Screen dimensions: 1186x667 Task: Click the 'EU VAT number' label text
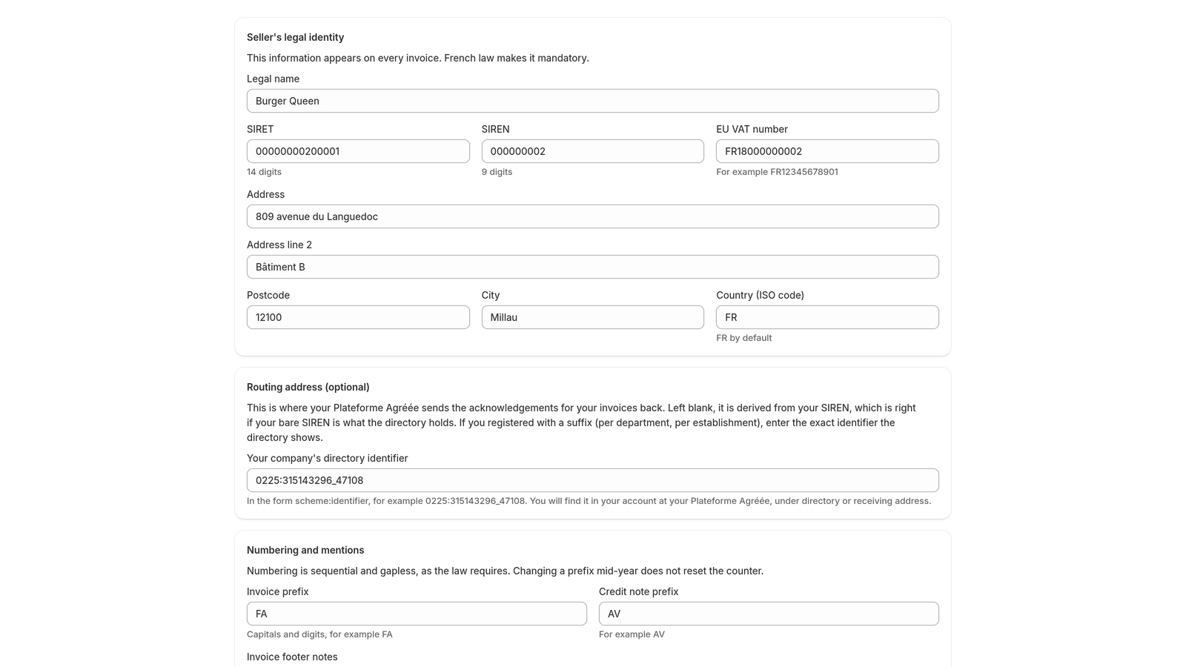[x=752, y=129]
